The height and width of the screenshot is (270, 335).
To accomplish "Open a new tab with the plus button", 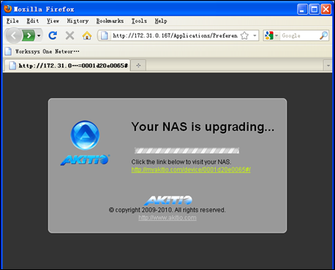I will [x=138, y=65].
